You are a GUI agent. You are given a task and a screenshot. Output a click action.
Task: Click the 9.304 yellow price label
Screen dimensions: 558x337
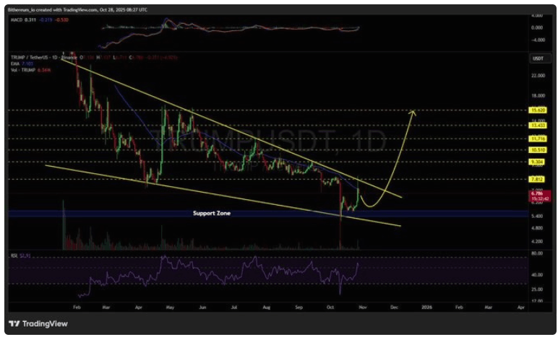(537, 162)
